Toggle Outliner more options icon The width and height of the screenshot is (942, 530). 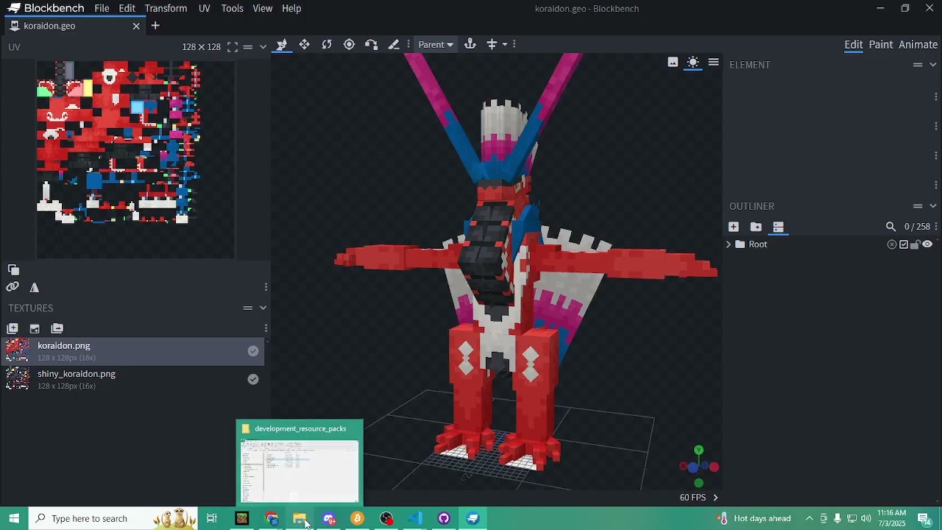[779, 227]
